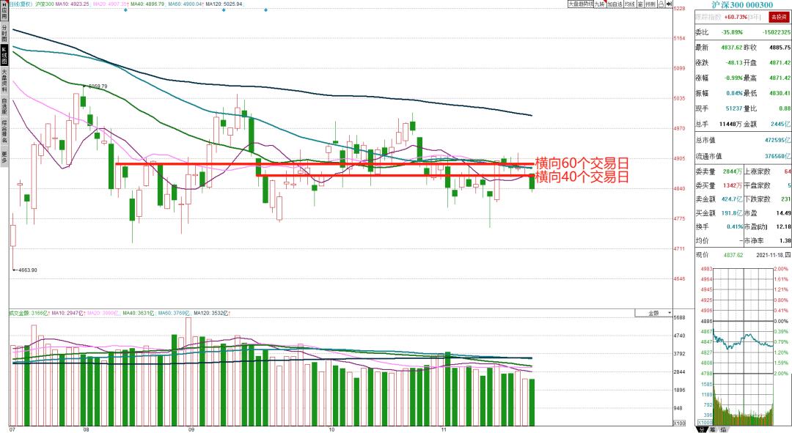Click the 流通市值 376568亿 row

(x=743, y=156)
